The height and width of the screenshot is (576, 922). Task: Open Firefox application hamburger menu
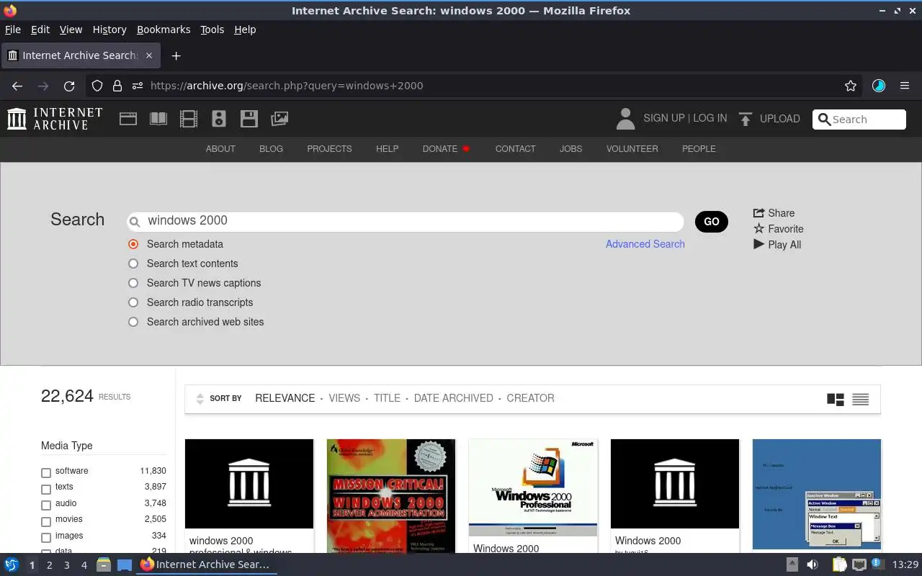tap(905, 86)
